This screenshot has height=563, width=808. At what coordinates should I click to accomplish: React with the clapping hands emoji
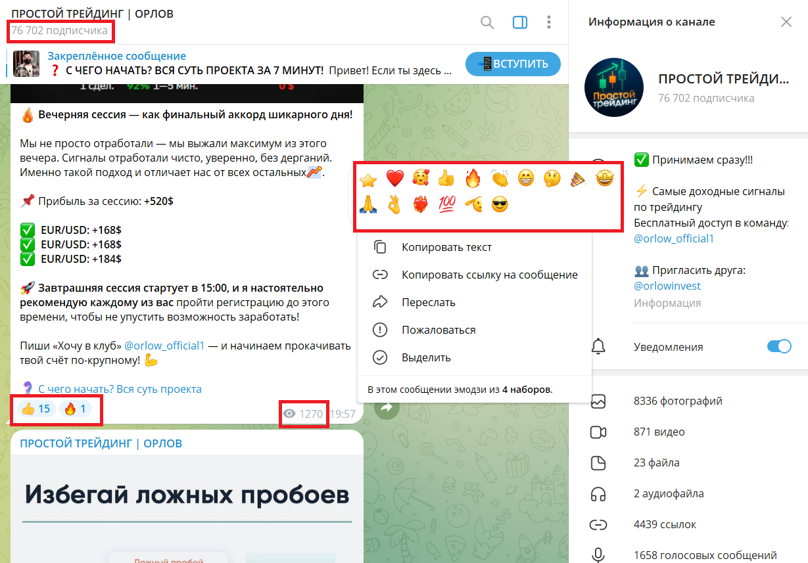(x=500, y=178)
